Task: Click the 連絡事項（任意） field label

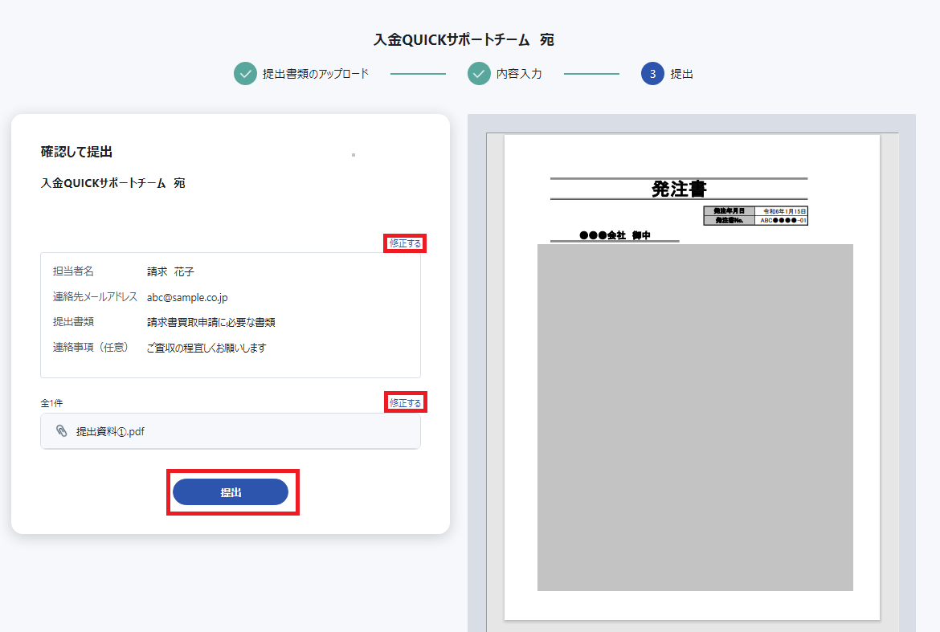Action: coord(91,348)
